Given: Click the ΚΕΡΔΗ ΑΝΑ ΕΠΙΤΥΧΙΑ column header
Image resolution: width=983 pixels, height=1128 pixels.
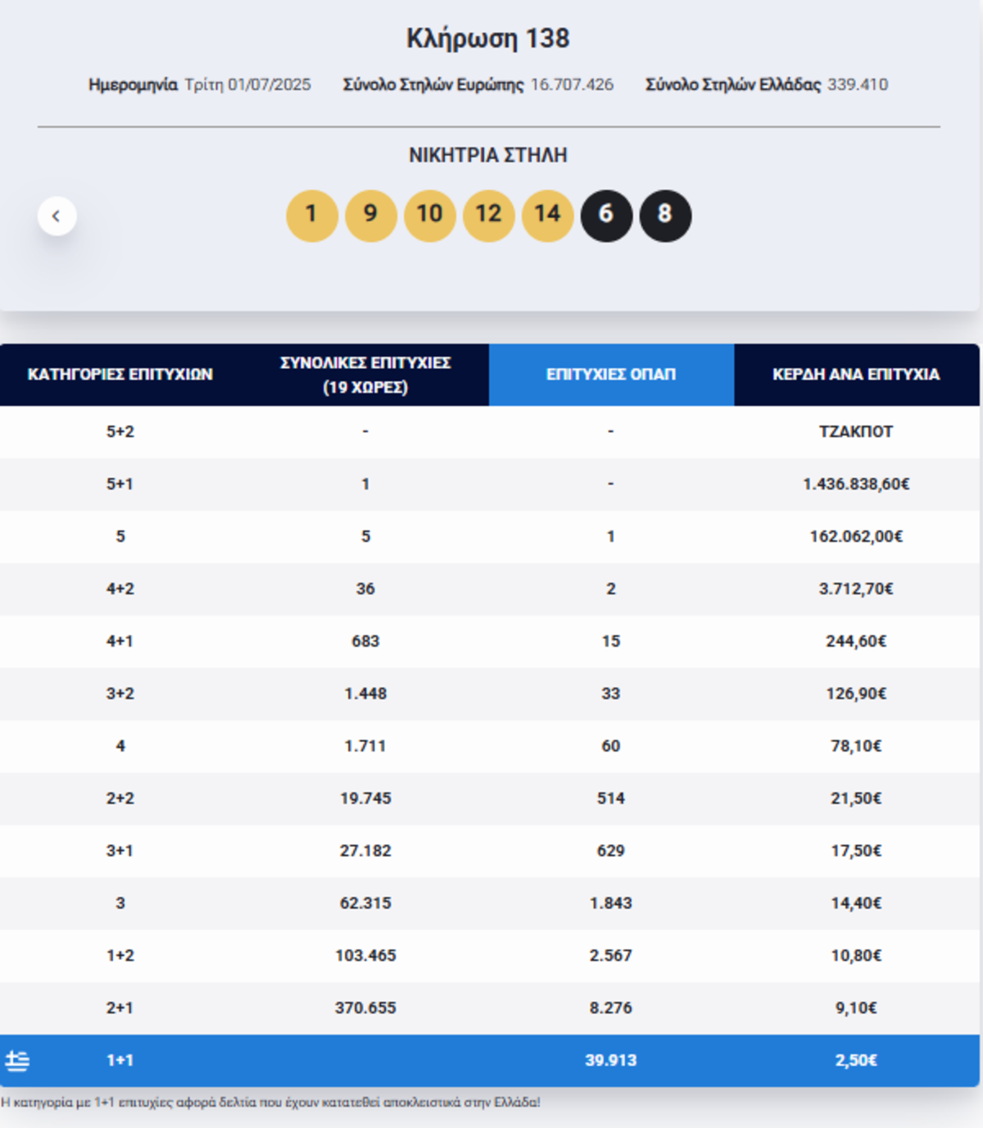Looking at the screenshot, I should (856, 375).
